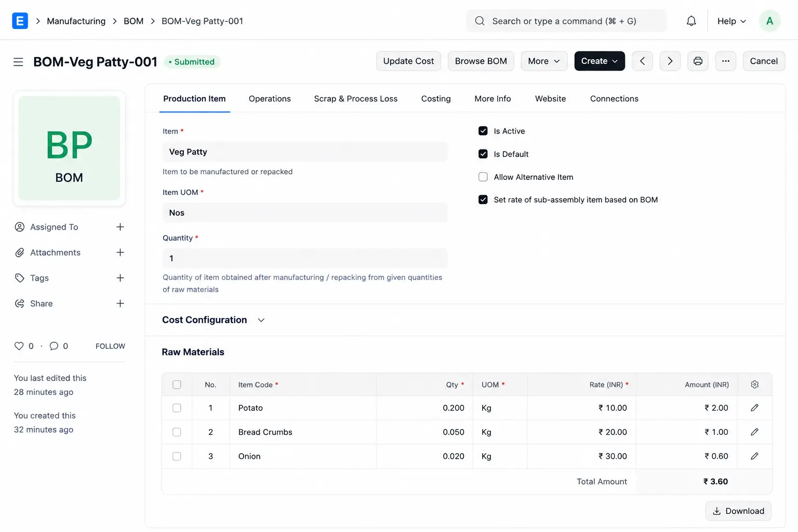Toggle the sidebar hamburger menu
This screenshot has width=798, height=532.
pos(18,62)
